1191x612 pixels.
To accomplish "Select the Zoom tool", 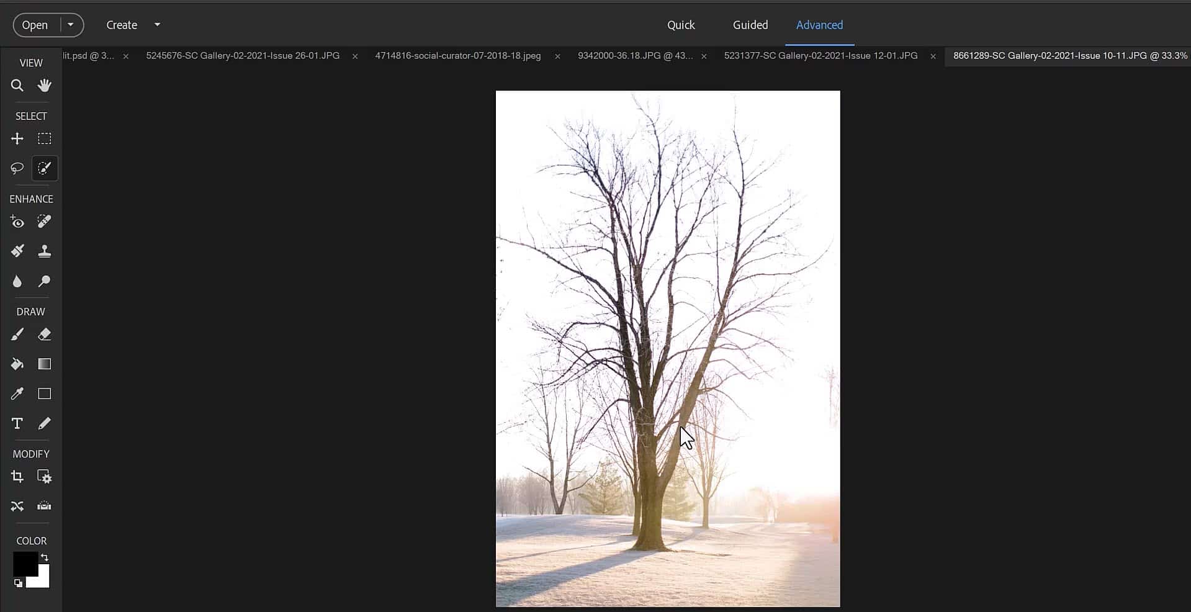I will pyautogui.click(x=17, y=86).
